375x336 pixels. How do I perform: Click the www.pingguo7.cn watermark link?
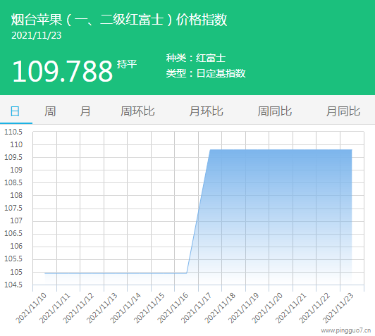coord(346,330)
